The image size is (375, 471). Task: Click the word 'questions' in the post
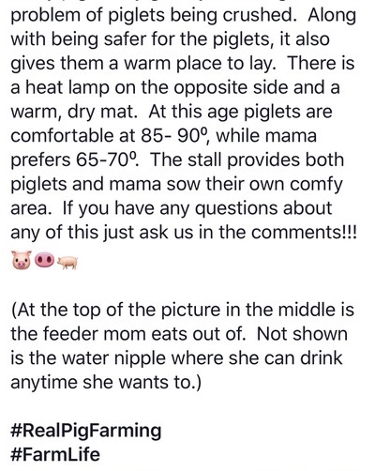pos(238,208)
